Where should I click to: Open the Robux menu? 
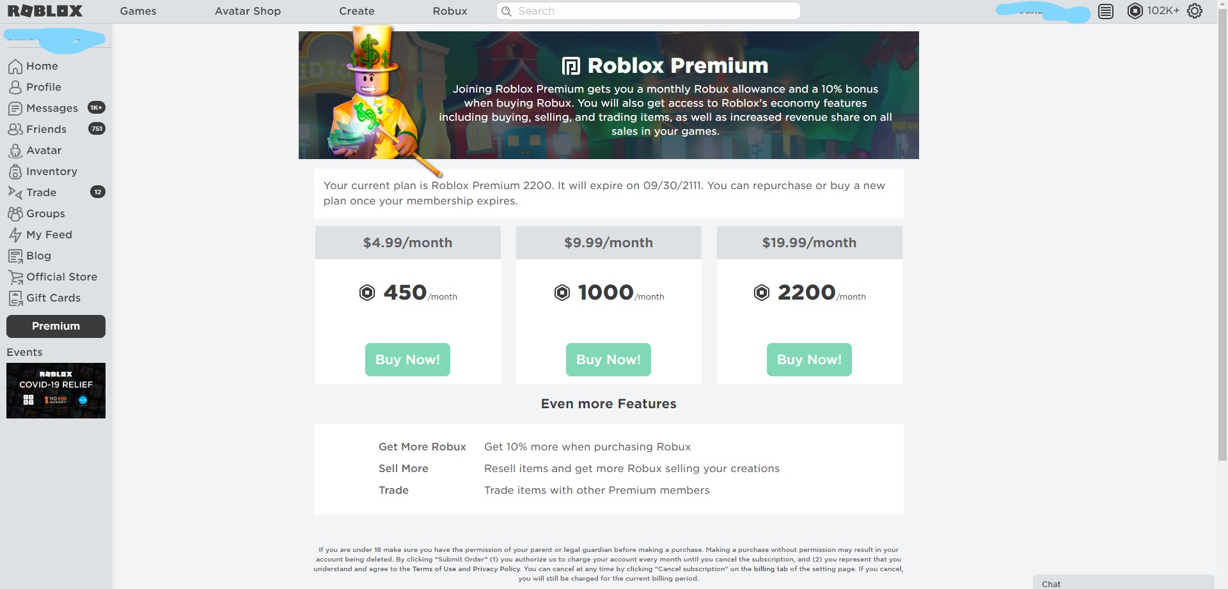tap(450, 11)
